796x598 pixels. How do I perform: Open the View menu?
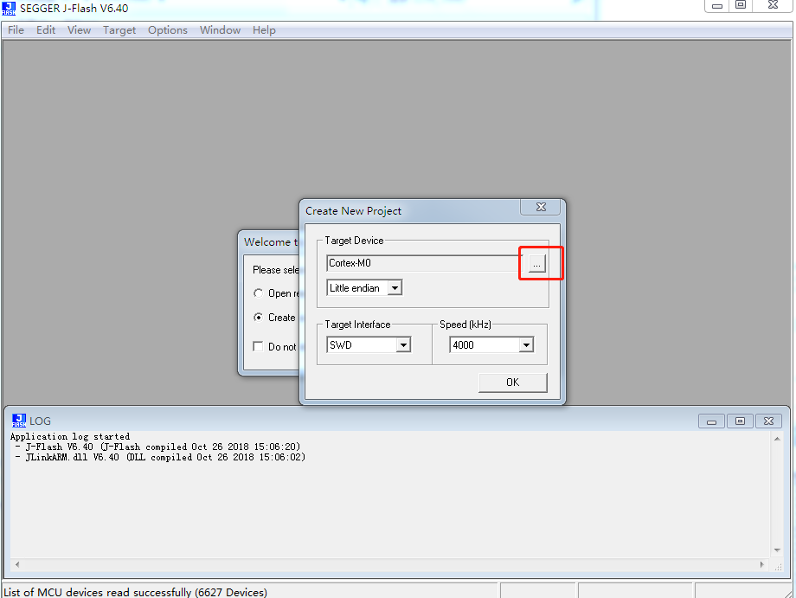[80, 30]
